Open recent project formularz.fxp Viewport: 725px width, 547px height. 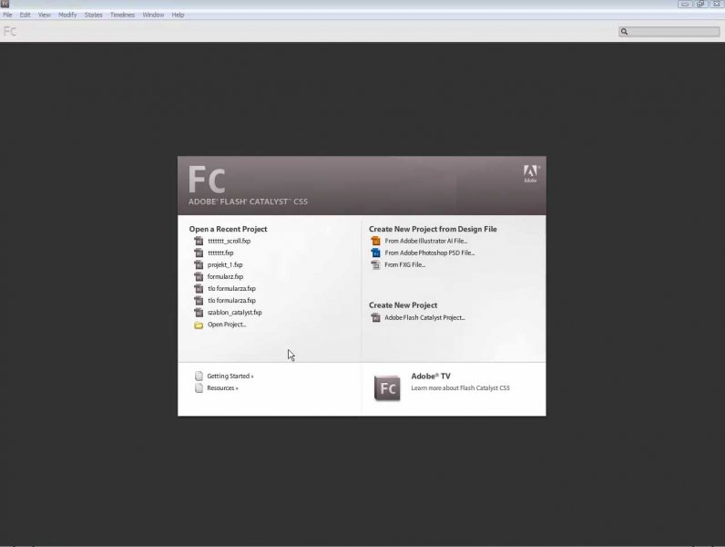coord(225,277)
